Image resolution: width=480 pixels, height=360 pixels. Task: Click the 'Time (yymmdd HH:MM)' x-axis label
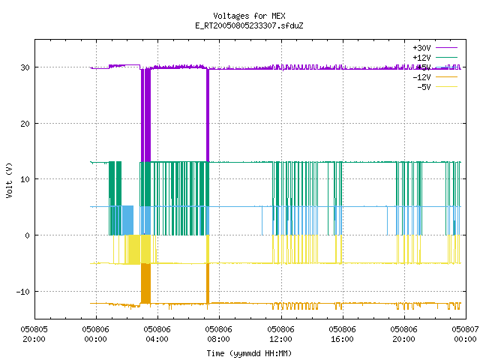pyautogui.click(x=249, y=353)
